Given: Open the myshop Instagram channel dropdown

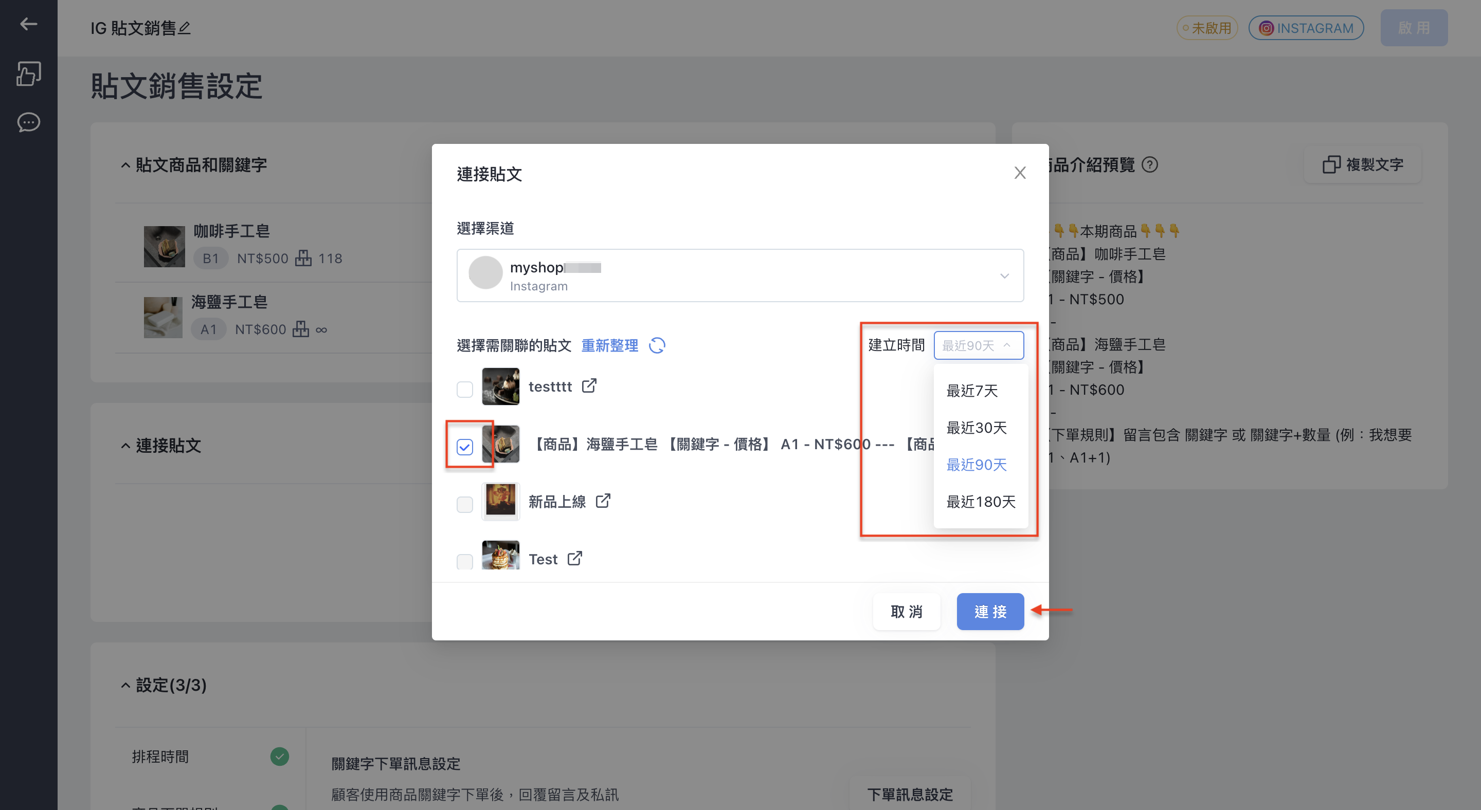Looking at the screenshot, I should [740, 276].
